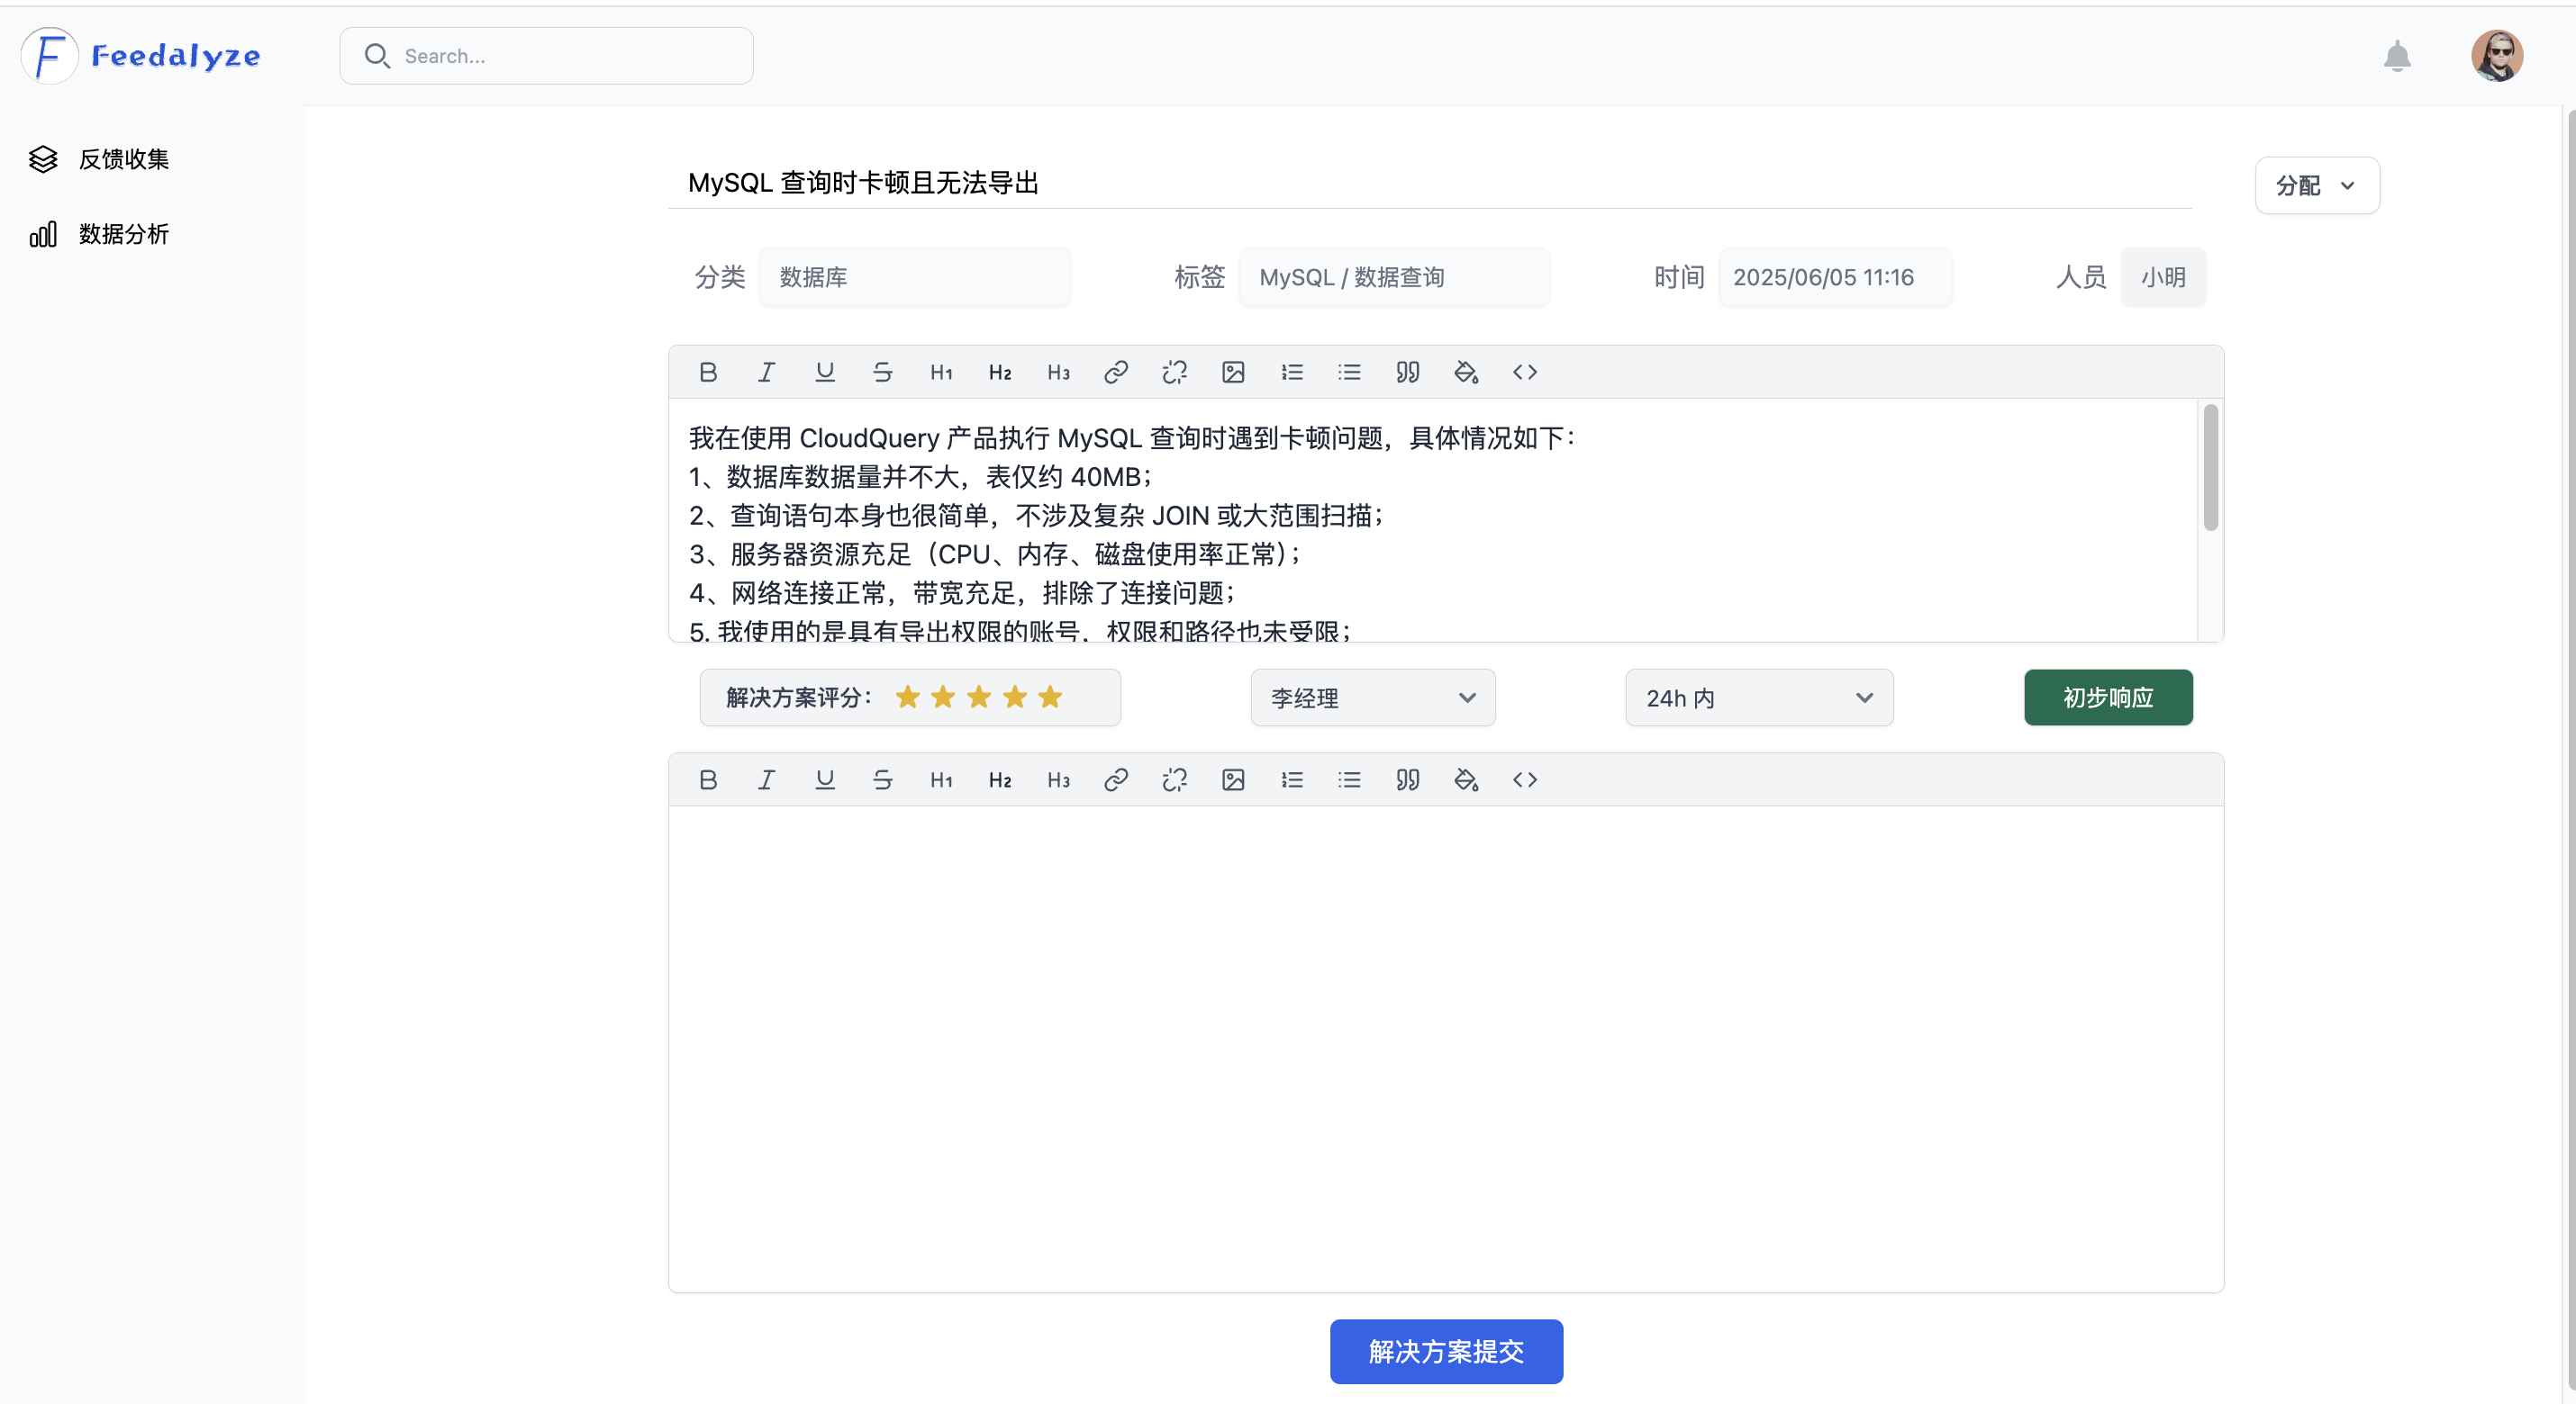This screenshot has width=2576, height=1404.
Task: Toggle bold in the upper editor toolbar
Action: click(708, 372)
